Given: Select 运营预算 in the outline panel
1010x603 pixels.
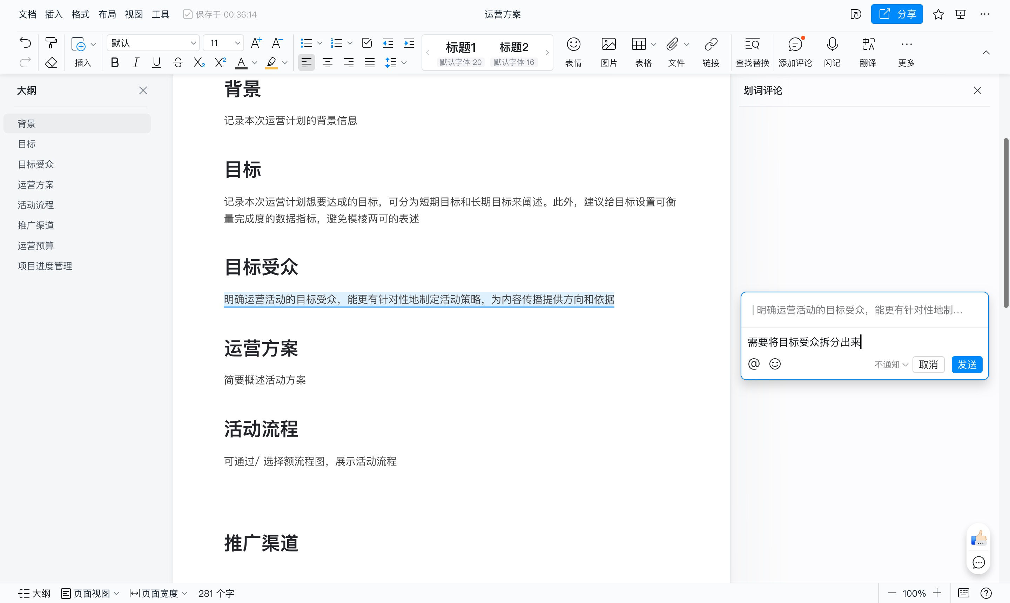Looking at the screenshot, I should coord(35,245).
